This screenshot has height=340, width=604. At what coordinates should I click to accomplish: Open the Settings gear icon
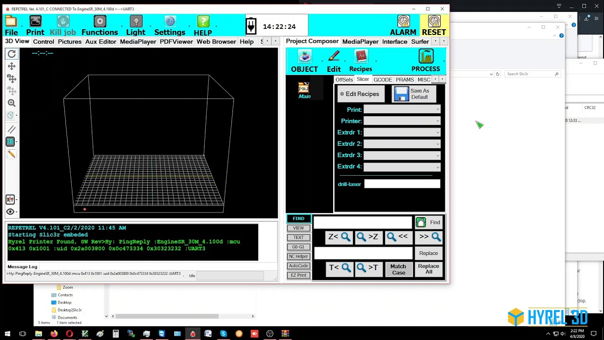[170, 21]
